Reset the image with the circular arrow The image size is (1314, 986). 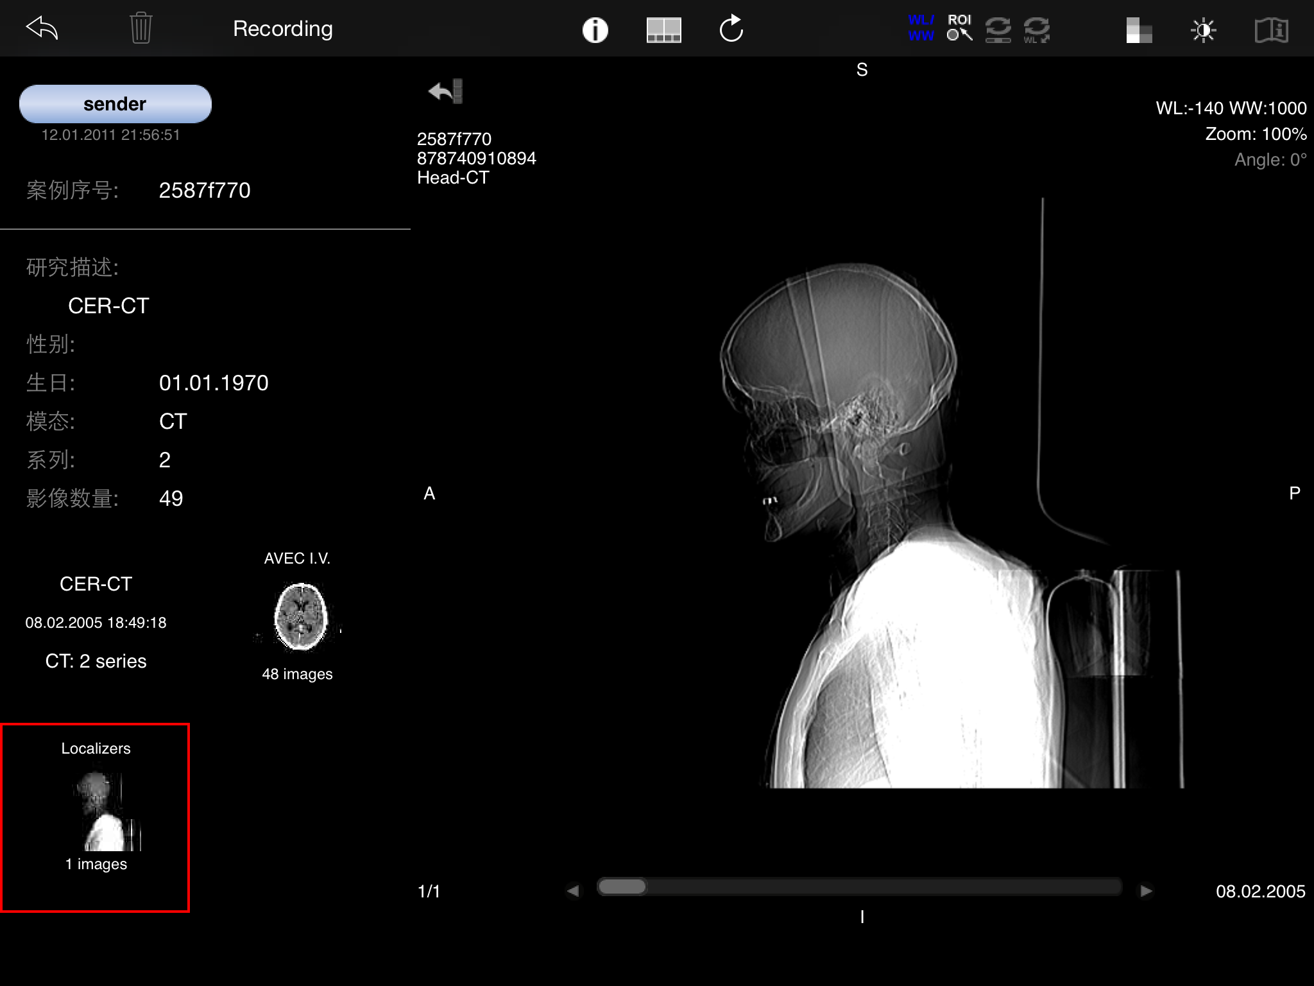click(731, 29)
